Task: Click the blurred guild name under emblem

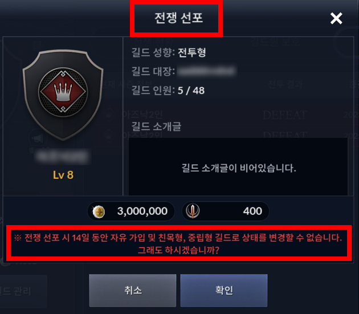Action: click(62, 157)
